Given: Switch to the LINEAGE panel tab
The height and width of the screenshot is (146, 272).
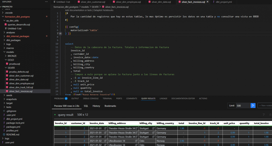Looking at the screenshot, I should click(163, 98).
